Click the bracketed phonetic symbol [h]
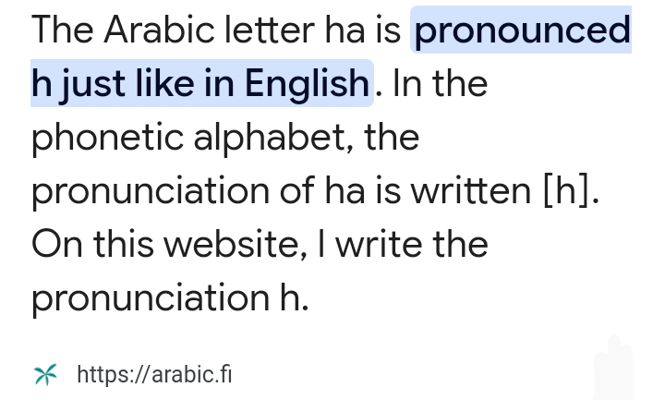 pyautogui.click(x=567, y=191)
